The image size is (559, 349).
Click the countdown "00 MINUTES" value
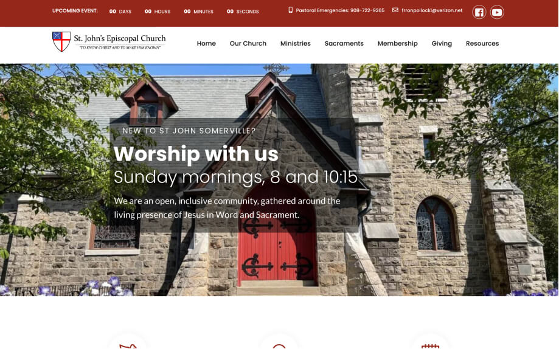198,12
